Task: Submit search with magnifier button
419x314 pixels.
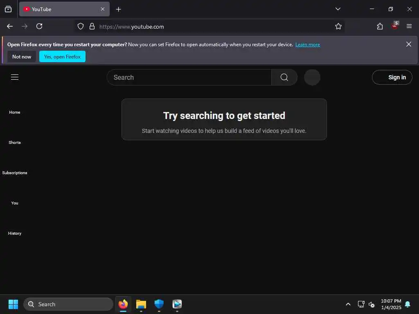Action: click(284, 77)
